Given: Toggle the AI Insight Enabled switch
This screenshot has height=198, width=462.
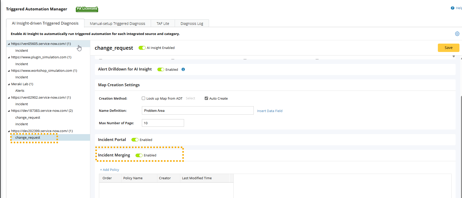Looking at the screenshot, I should 142,48.
